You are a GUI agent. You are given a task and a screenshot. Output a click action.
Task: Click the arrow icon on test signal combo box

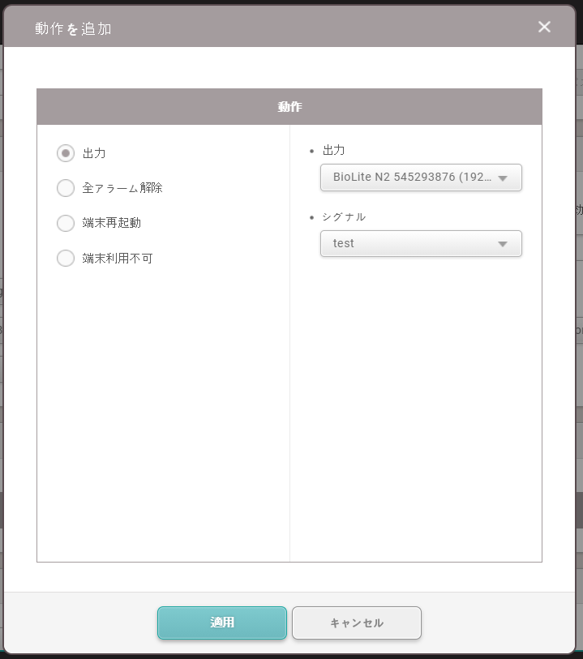click(x=503, y=244)
